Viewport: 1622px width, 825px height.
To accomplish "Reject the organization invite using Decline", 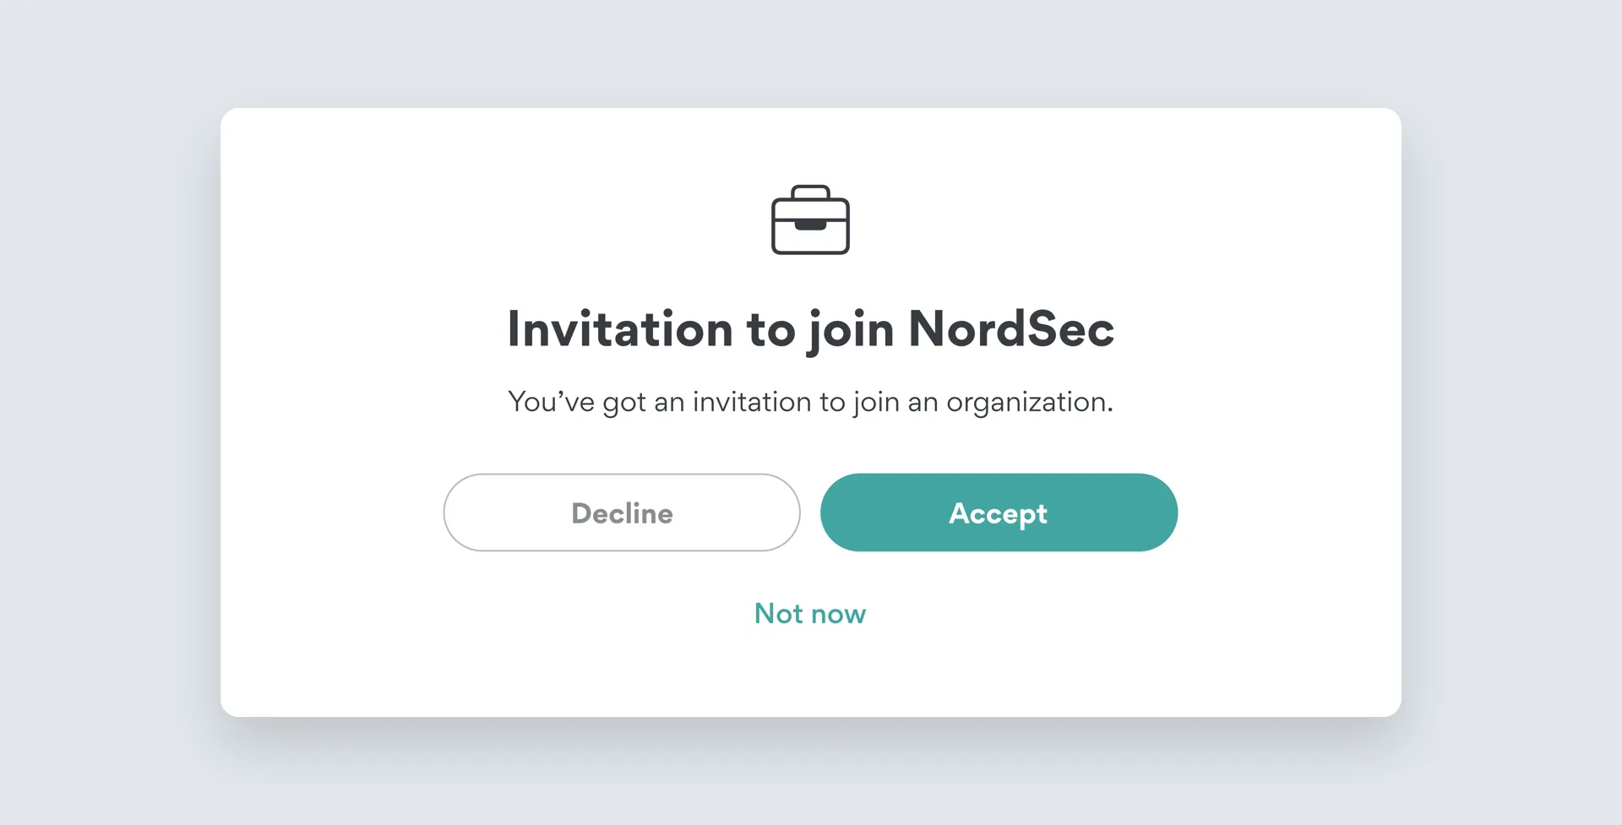I will pos(622,513).
